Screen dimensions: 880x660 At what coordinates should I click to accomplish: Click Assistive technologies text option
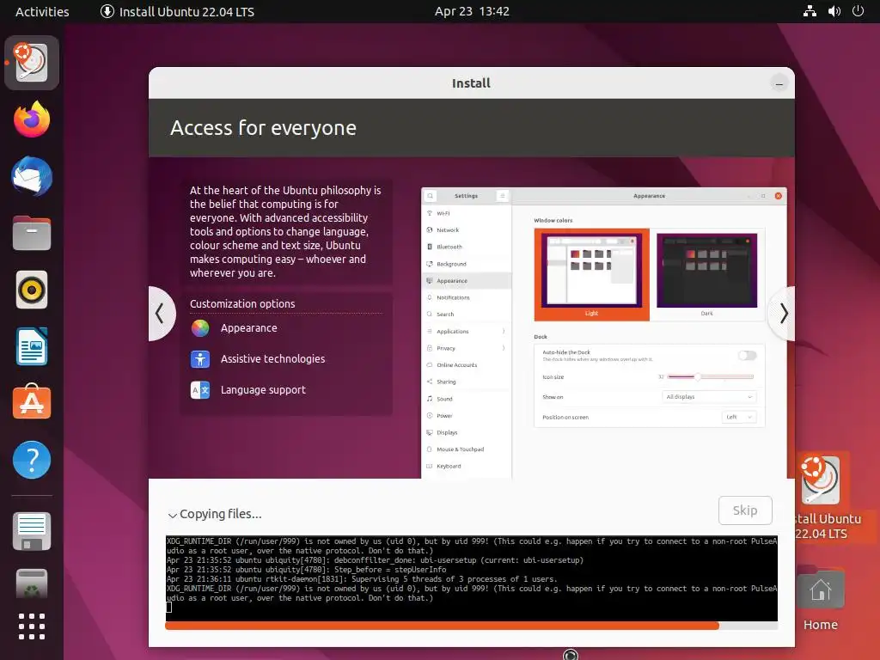272,359
